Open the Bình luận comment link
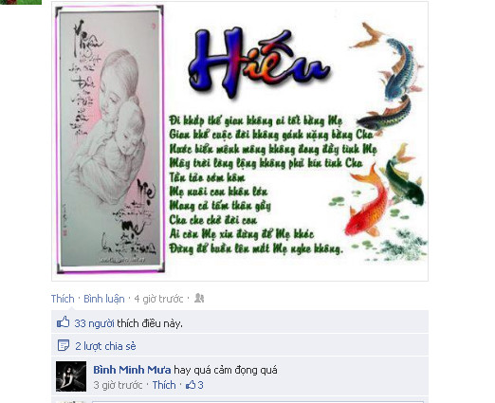This screenshot has width=495, height=403. click(104, 299)
